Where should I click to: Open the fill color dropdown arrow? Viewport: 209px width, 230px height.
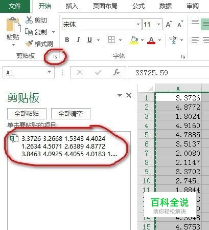tap(142, 40)
